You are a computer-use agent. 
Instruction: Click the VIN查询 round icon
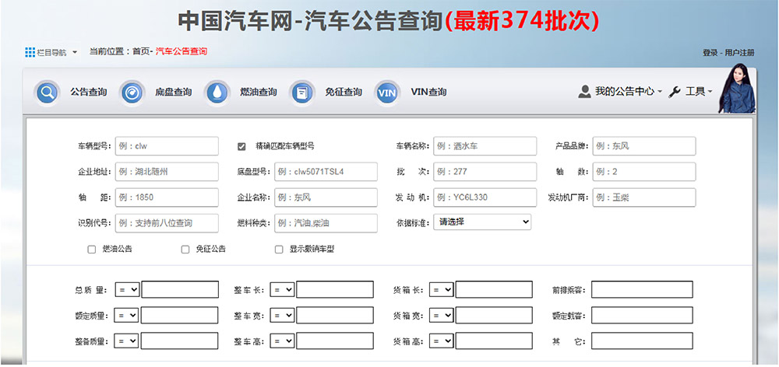click(x=387, y=93)
